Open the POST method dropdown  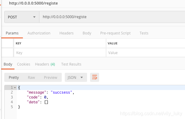tap(22, 17)
